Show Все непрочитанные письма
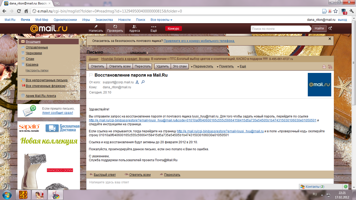 47,80
